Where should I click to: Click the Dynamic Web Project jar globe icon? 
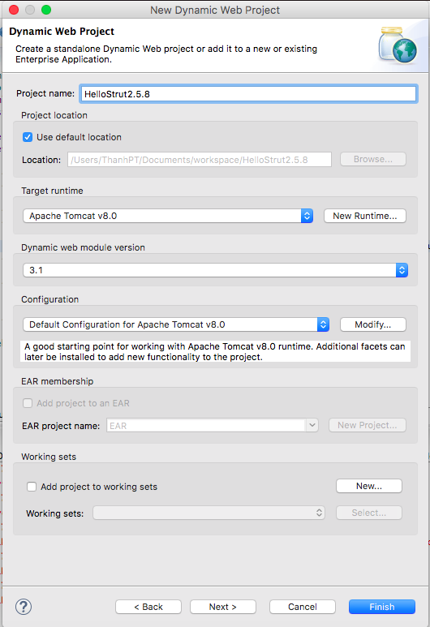pos(398,45)
